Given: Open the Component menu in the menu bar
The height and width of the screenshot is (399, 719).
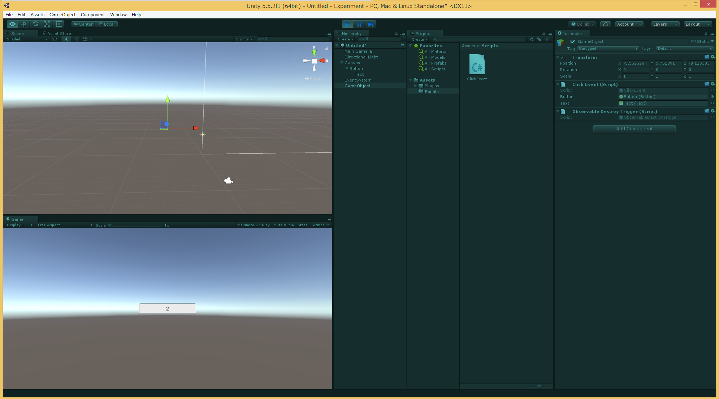Looking at the screenshot, I should 92,14.
